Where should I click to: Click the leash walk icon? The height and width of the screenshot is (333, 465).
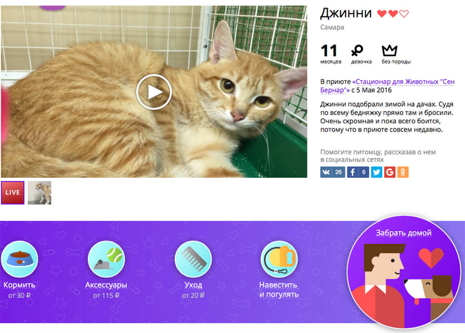279,259
